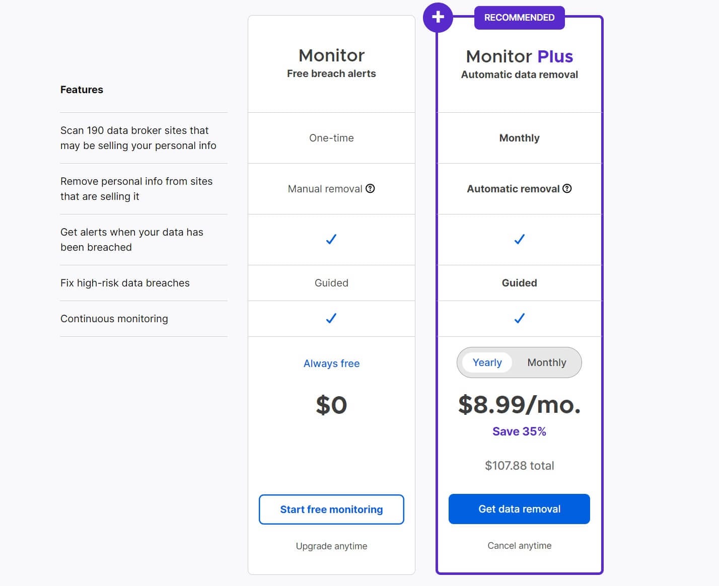Click the purple plus badge
This screenshot has height=586, width=719.
click(x=438, y=17)
